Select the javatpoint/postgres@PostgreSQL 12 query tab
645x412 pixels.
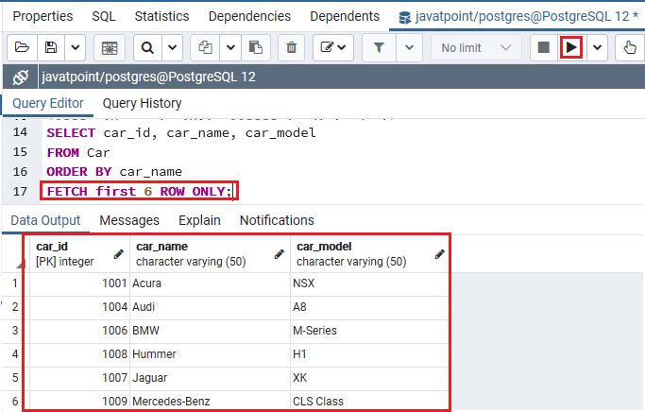point(518,16)
